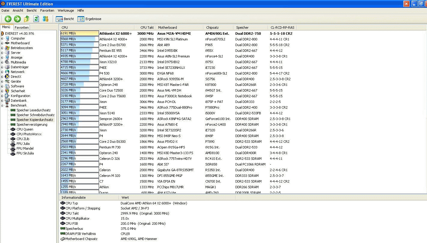Open the Bericht toolbar button
The image size is (427, 243).
coord(65,19)
